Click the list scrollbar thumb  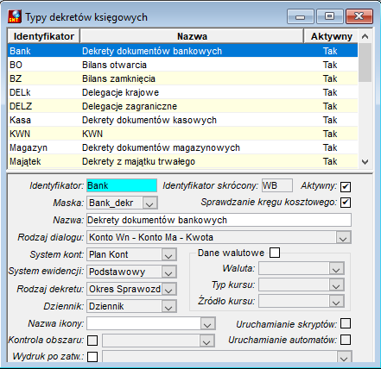coord(365,63)
